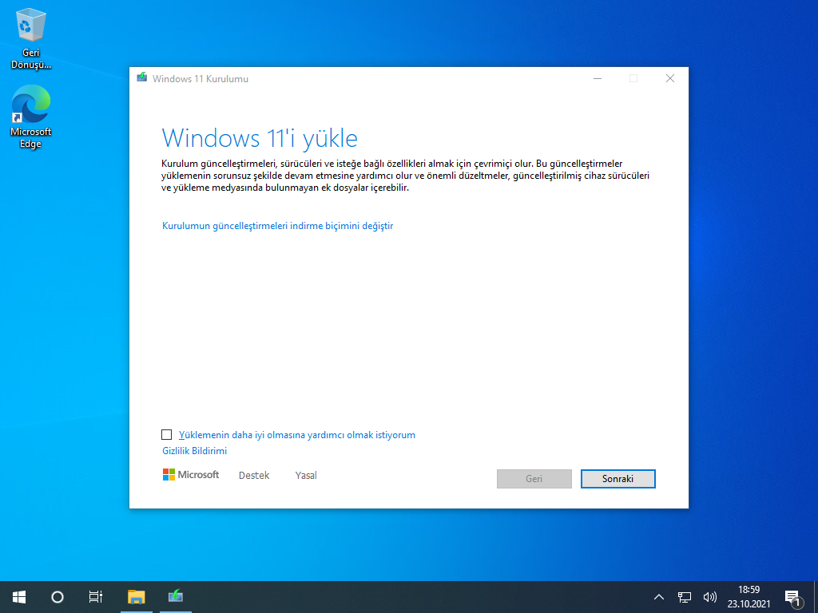Click the Show Desktop strip in taskbar
This screenshot has width=818, height=613.
[x=816, y=597]
